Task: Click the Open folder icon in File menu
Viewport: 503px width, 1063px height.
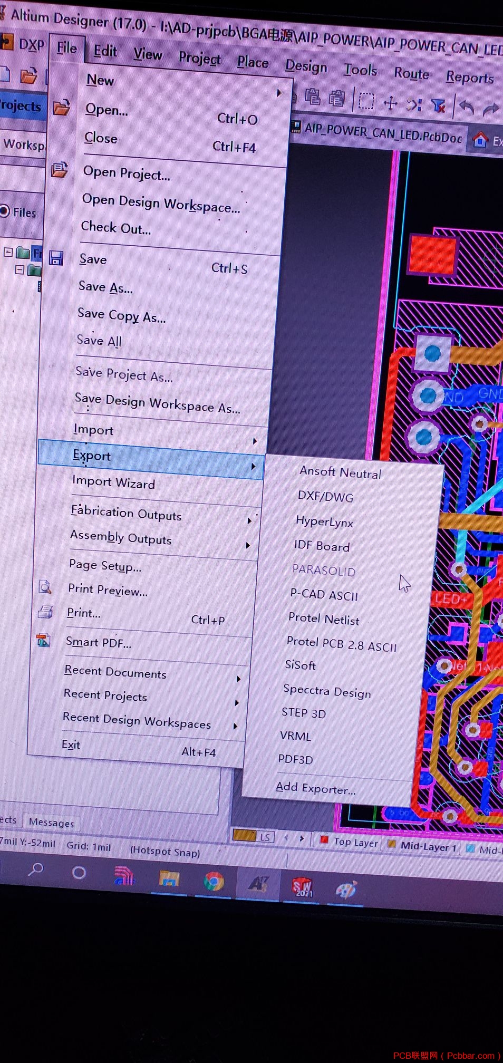Action: click(62, 107)
